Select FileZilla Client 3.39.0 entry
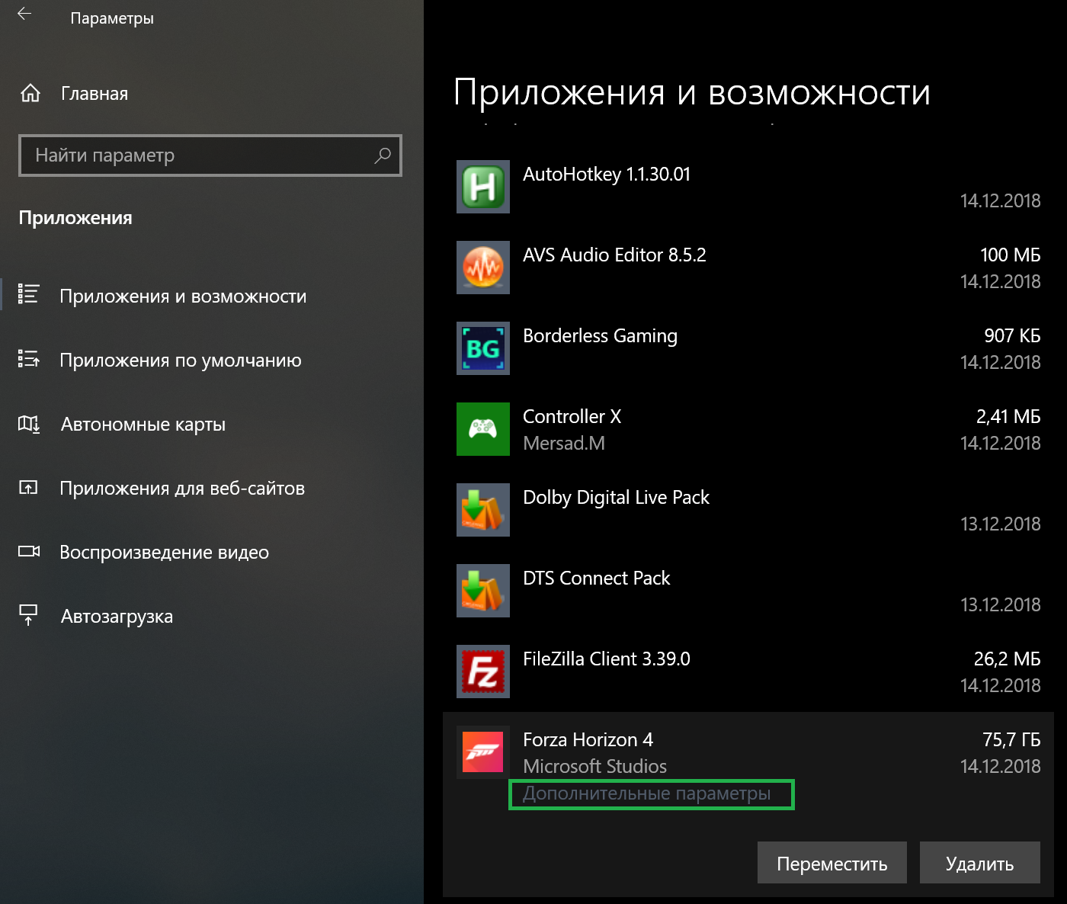Image resolution: width=1067 pixels, height=904 pixels. tap(748, 672)
